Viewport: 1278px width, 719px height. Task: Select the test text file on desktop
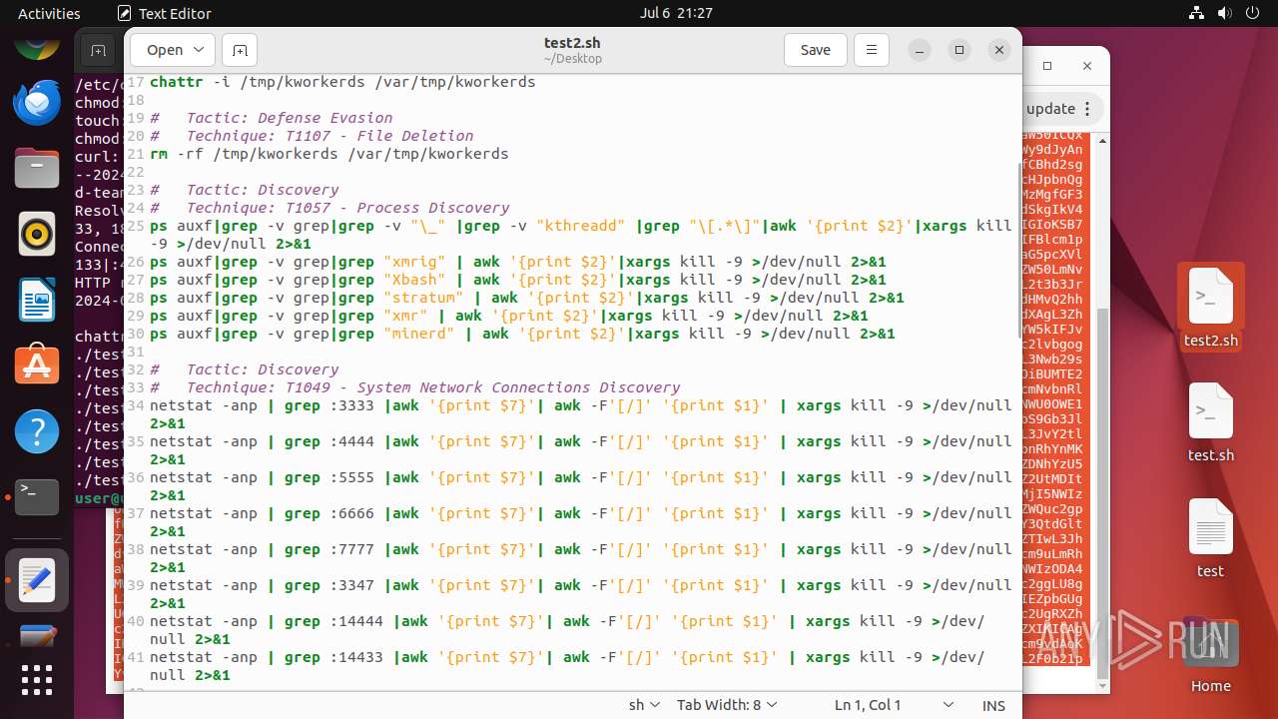pyautogui.click(x=1211, y=539)
